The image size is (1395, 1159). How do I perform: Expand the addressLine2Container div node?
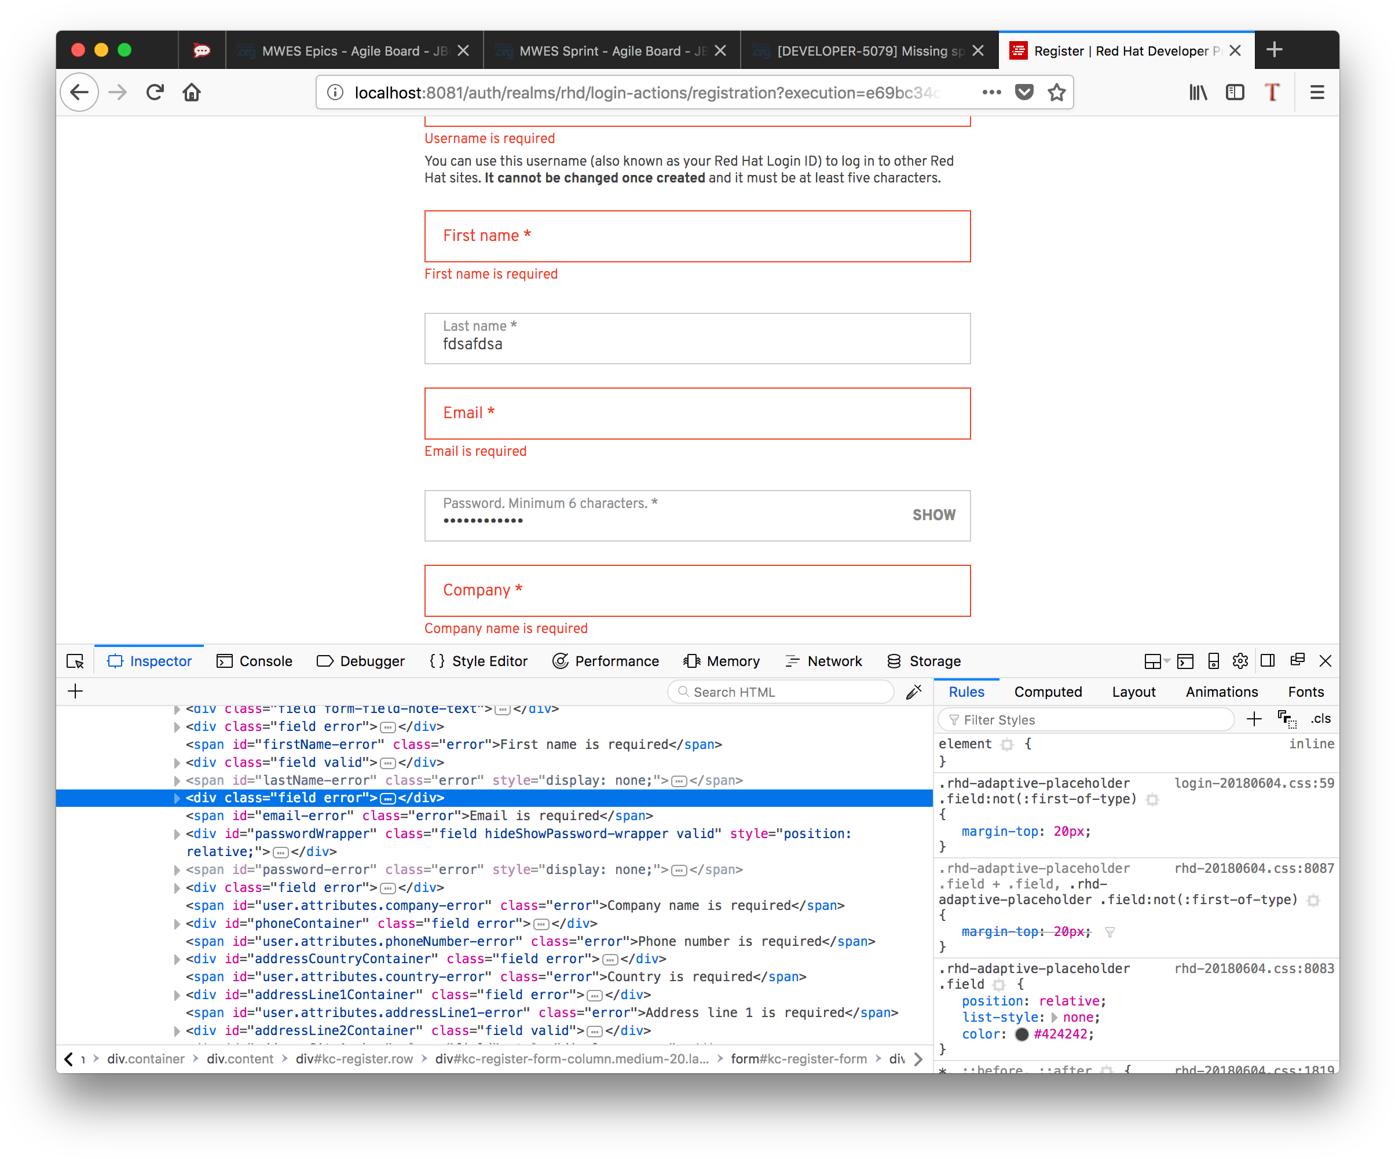coord(177,1031)
